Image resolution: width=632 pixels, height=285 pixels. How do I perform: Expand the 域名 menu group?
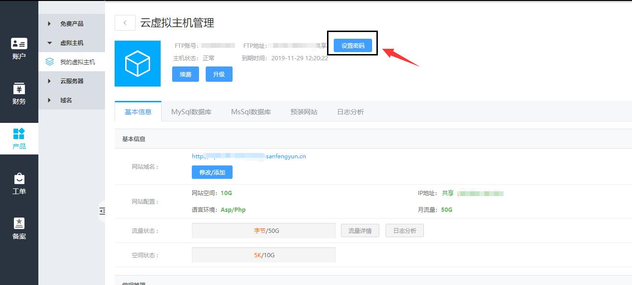(x=66, y=100)
